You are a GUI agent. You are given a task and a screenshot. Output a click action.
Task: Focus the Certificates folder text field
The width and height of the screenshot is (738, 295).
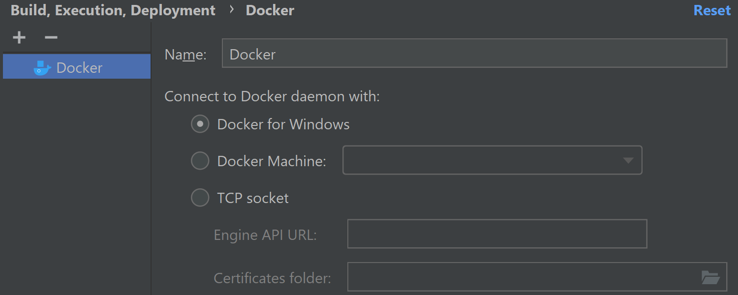coord(537,277)
